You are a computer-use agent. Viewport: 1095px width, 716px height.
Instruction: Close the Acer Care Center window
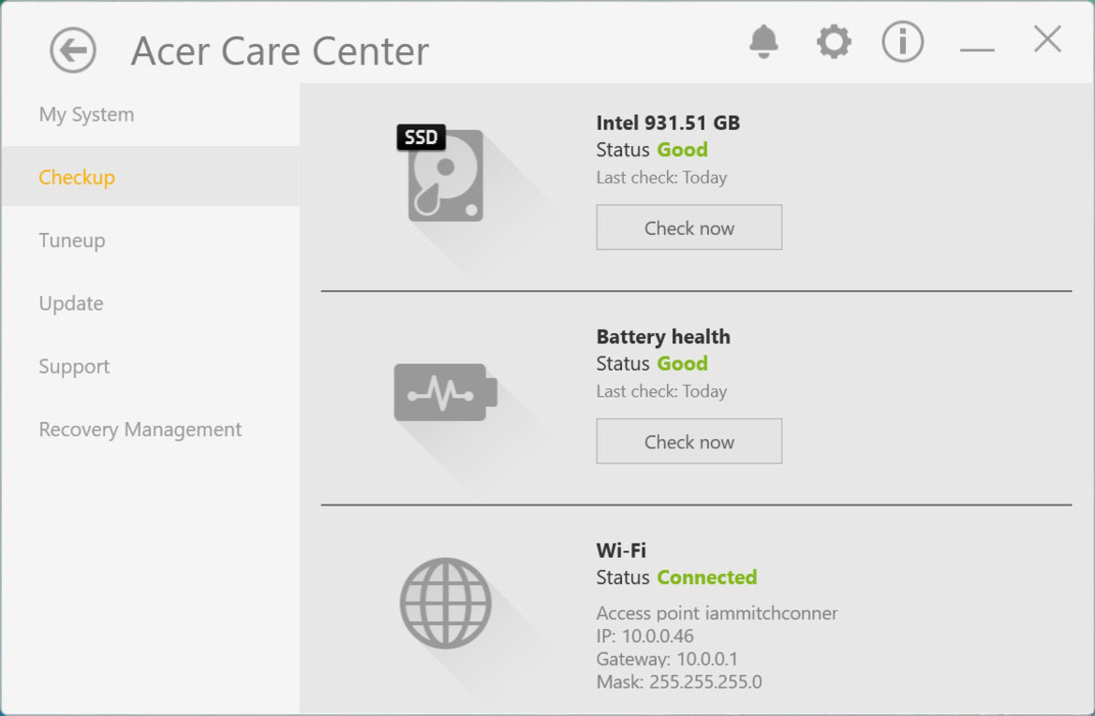pyautogui.click(x=1047, y=39)
